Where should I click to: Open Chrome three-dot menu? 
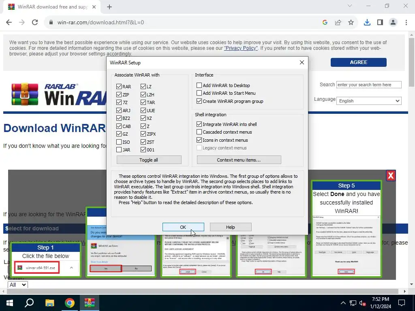click(x=406, y=22)
